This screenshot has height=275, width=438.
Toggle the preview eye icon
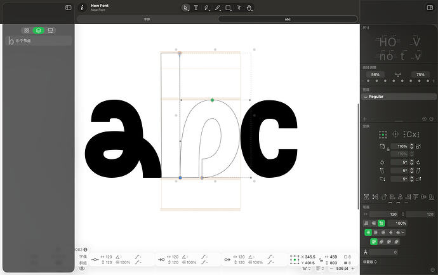(x=82, y=268)
